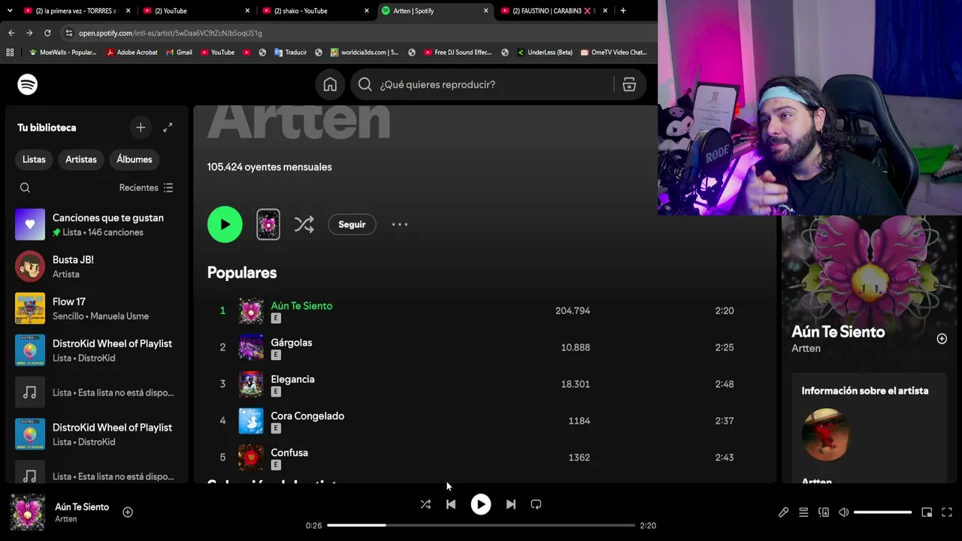The height and width of the screenshot is (541, 962).
Task: Select the song Elegancia
Action: pyautogui.click(x=292, y=379)
